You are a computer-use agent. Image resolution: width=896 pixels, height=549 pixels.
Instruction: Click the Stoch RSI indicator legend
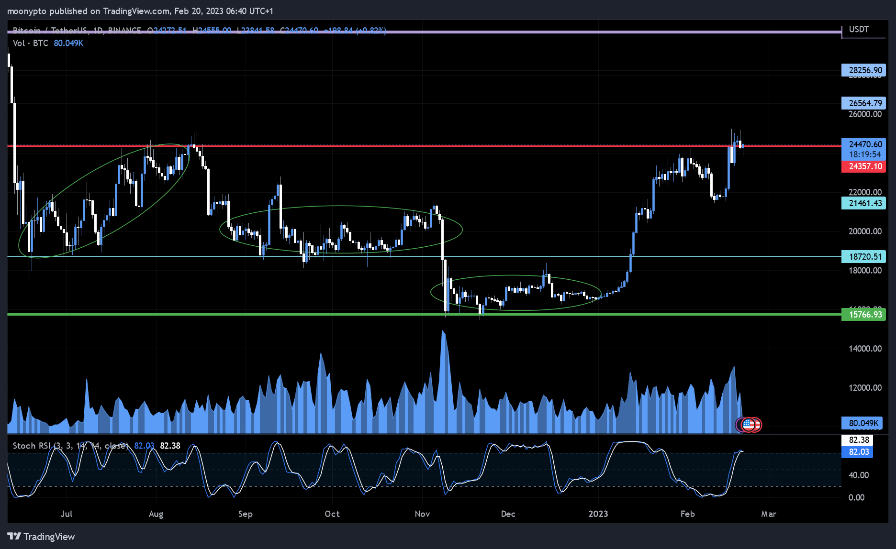coord(96,446)
